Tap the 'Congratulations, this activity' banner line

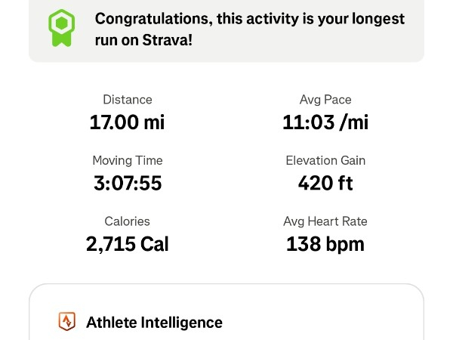click(250, 18)
